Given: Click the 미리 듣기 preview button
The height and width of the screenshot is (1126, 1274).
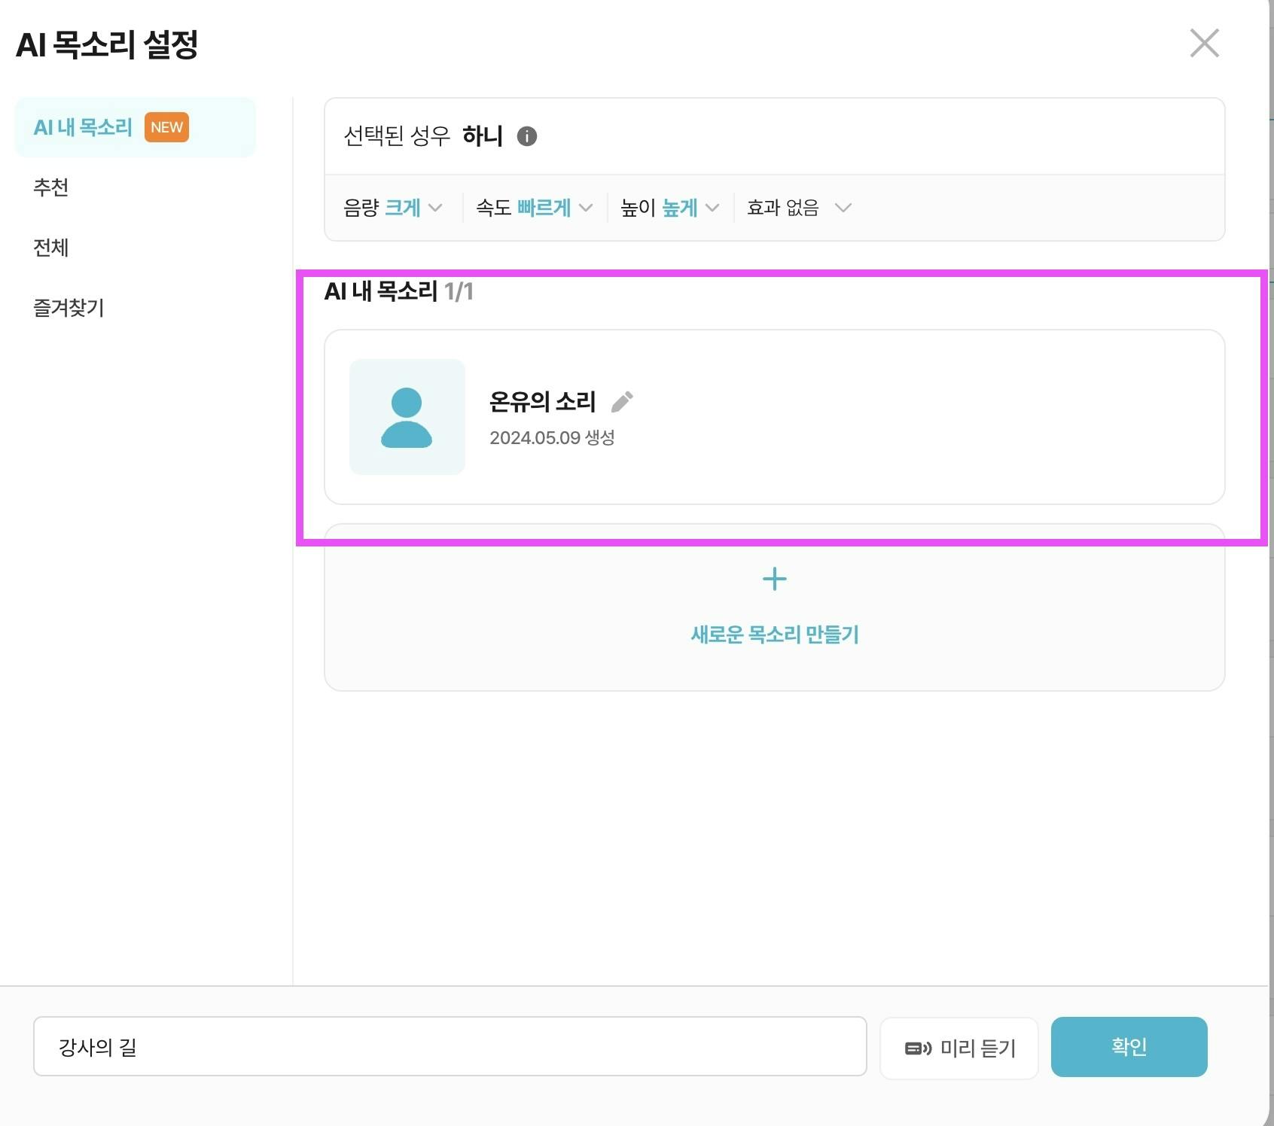Looking at the screenshot, I should (959, 1047).
